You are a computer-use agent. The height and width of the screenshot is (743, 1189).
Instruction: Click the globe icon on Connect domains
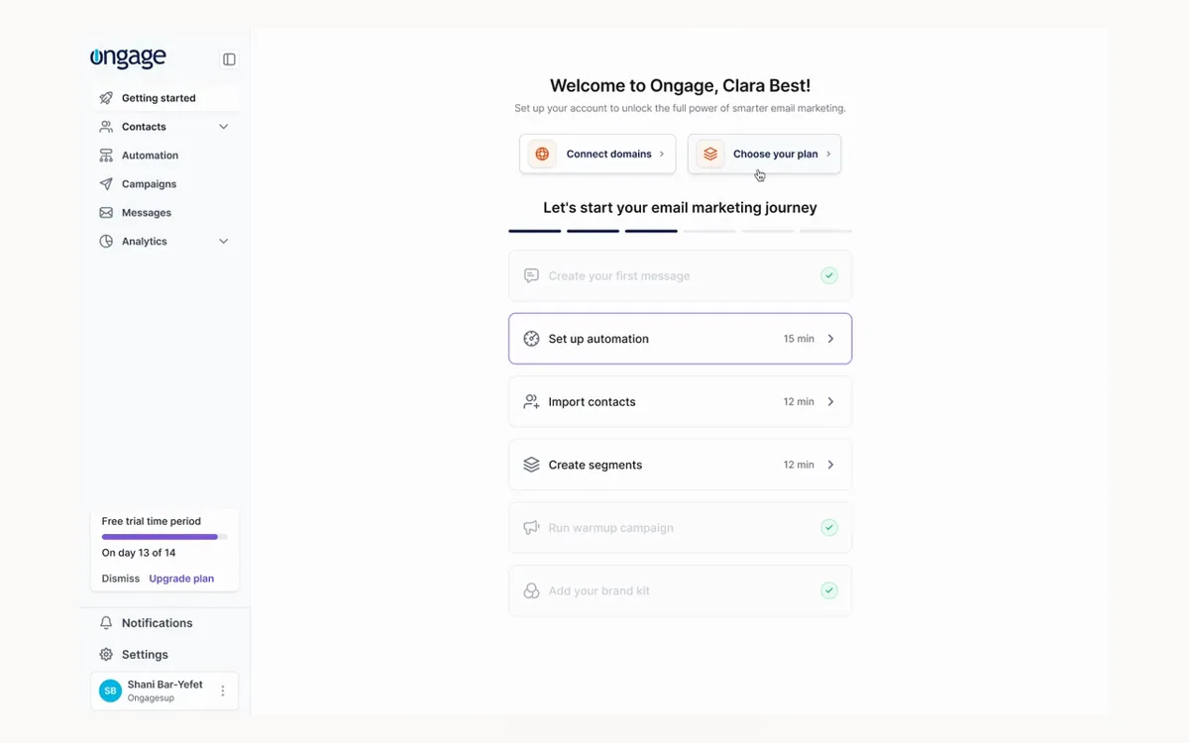(x=542, y=155)
